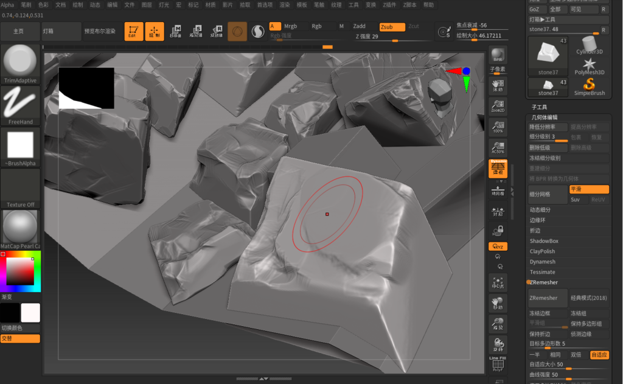The height and width of the screenshot is (384, 623).
Task: Click the half-tone sphere icon in toolbar
Action: coord(258,32)
